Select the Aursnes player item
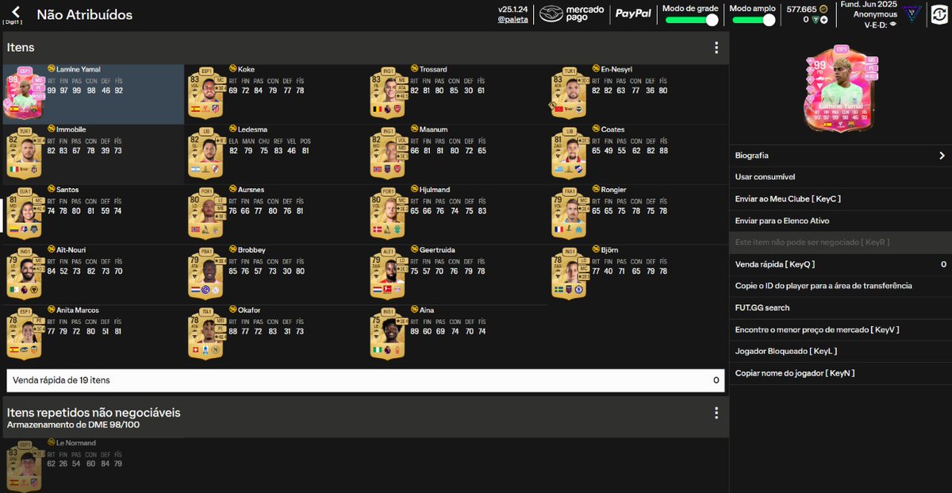 tap(275, 215)
